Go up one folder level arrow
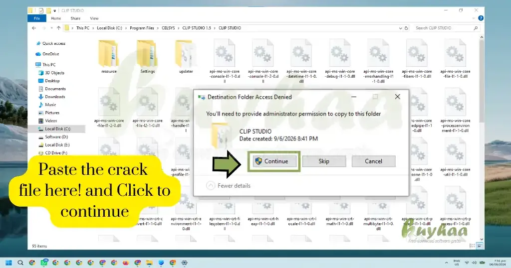 [59, 28]
